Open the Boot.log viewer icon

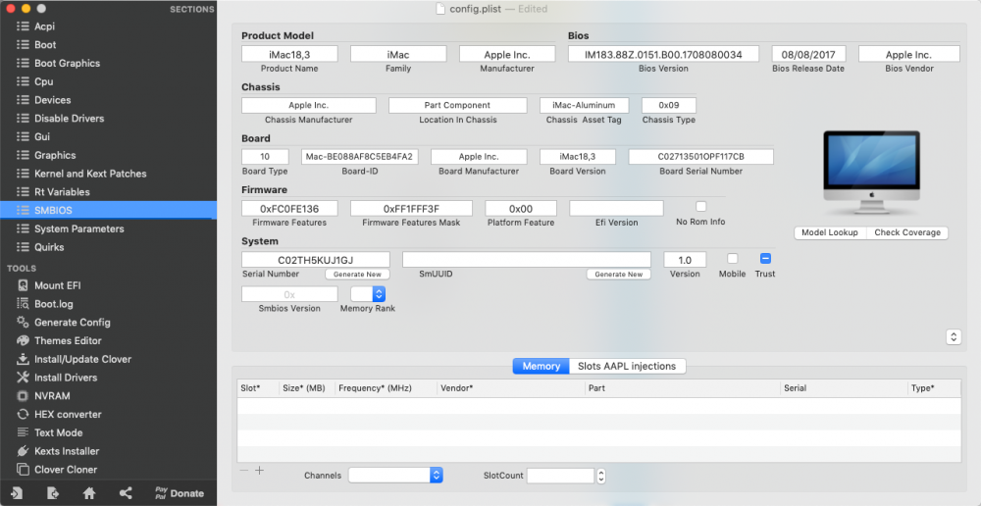point(23,304)
